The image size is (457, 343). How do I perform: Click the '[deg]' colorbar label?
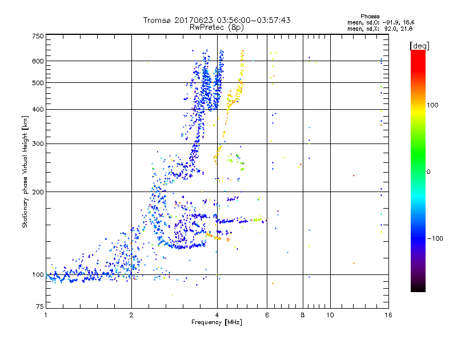point(419,46)
